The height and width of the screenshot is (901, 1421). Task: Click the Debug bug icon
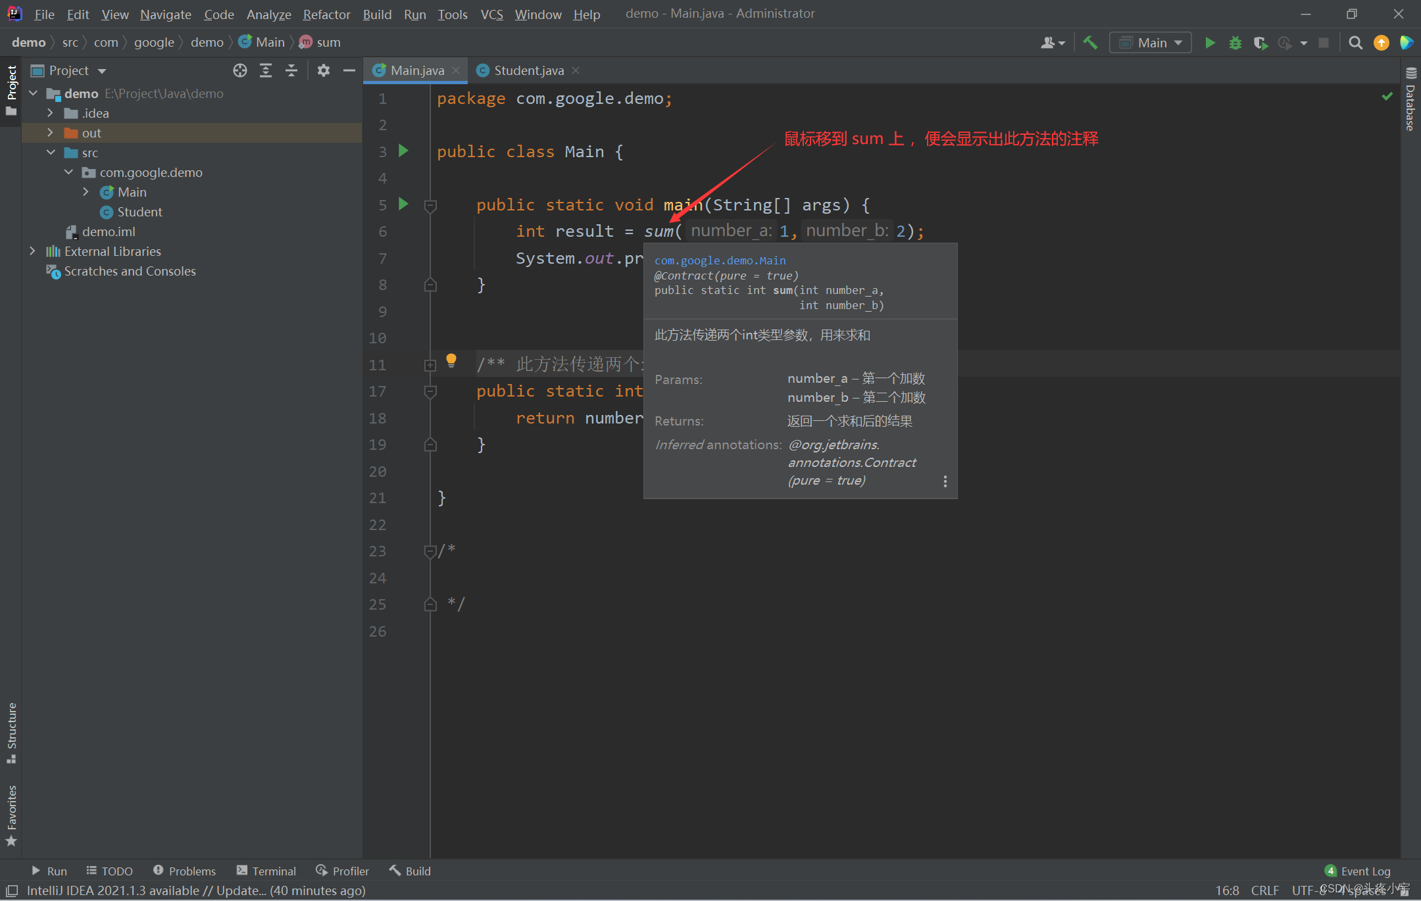(x=1235, y=43)
